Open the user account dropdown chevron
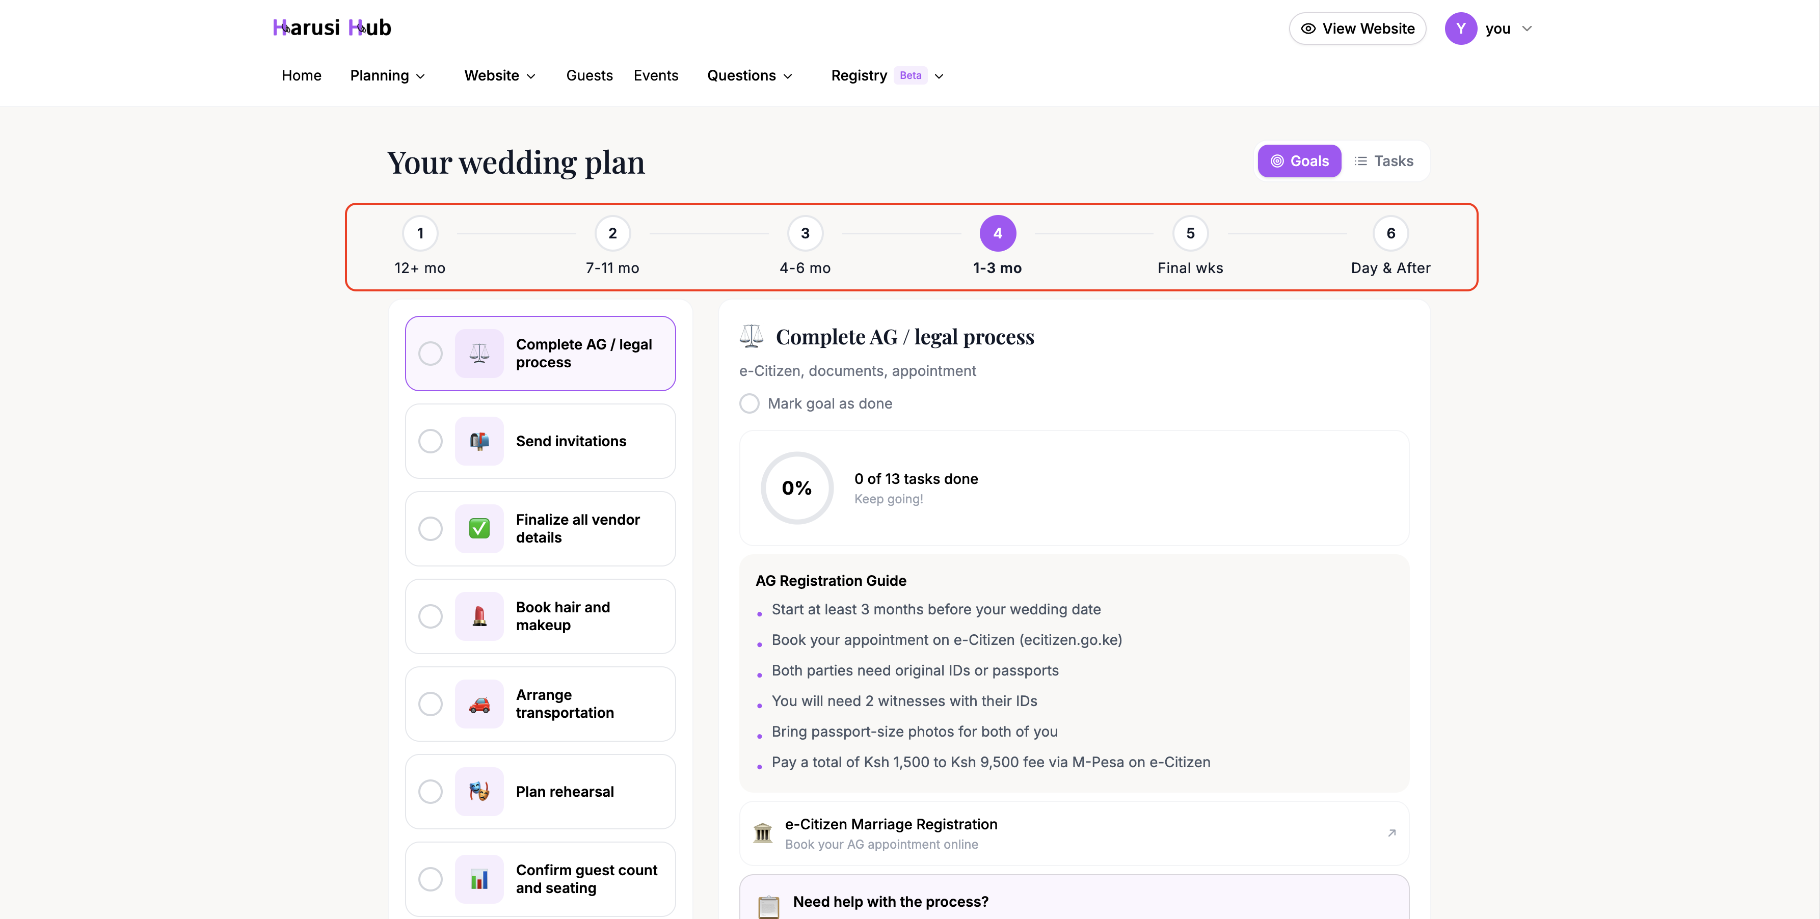 tap(1527, 29)
